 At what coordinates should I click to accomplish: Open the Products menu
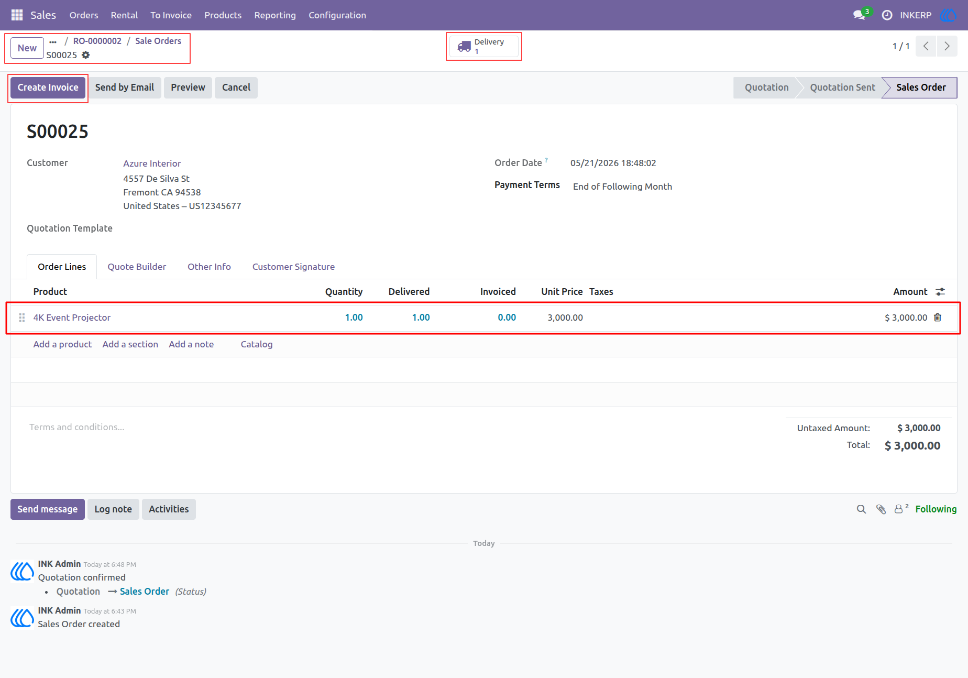[x=223, y=15]
